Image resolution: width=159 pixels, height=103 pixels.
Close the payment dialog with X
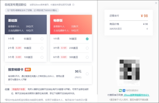click(156, 3)
